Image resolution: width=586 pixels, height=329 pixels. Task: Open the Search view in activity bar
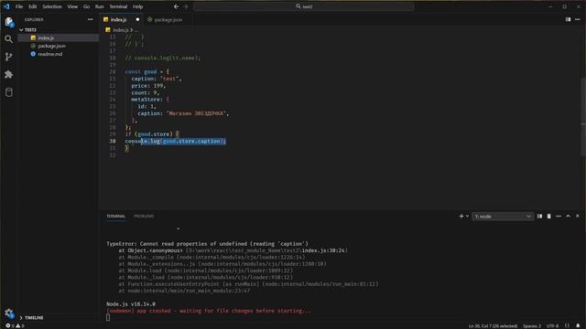click(x=8, y=39)
